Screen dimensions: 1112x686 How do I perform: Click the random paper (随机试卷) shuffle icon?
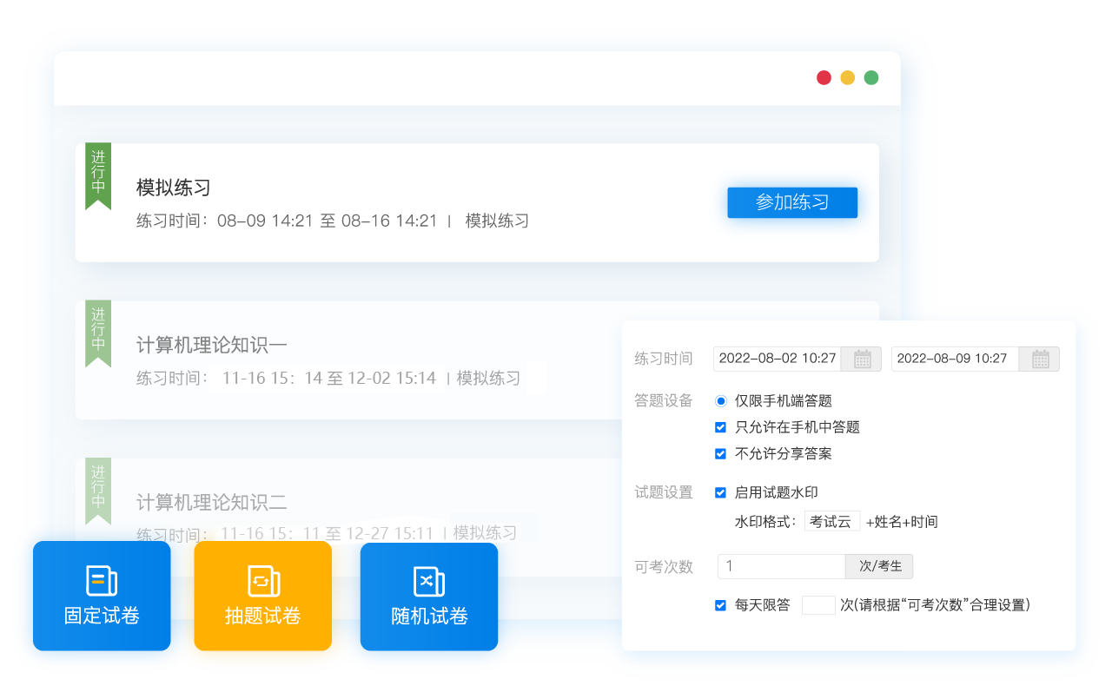428,581
